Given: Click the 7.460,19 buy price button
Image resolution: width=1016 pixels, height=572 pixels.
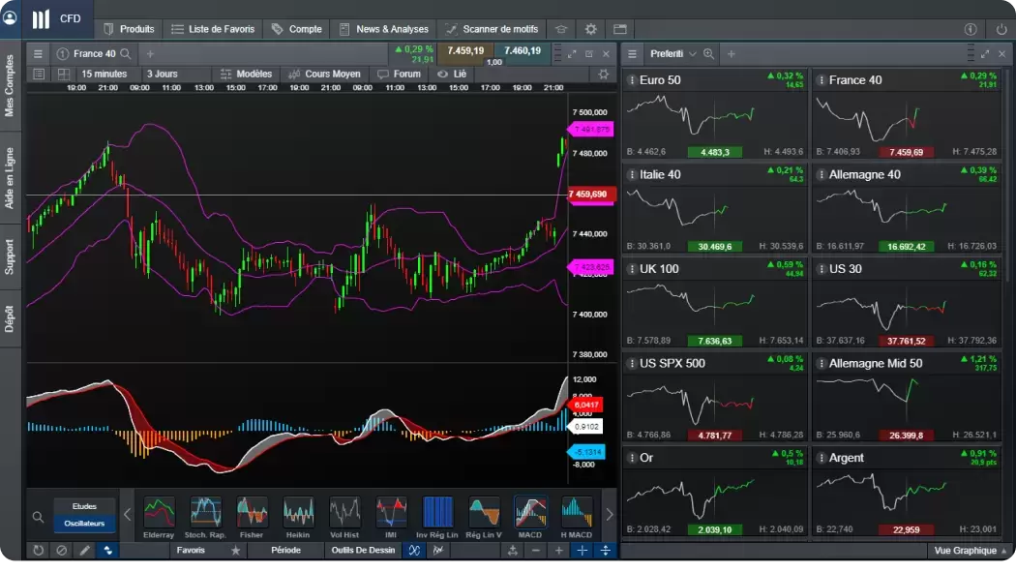Looking at the screenshot, I should click(523, 50).
